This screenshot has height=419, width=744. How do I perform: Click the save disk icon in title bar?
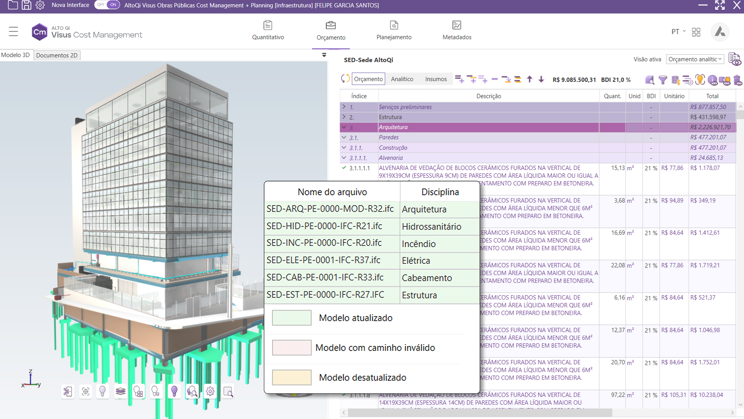pos(26,5)
